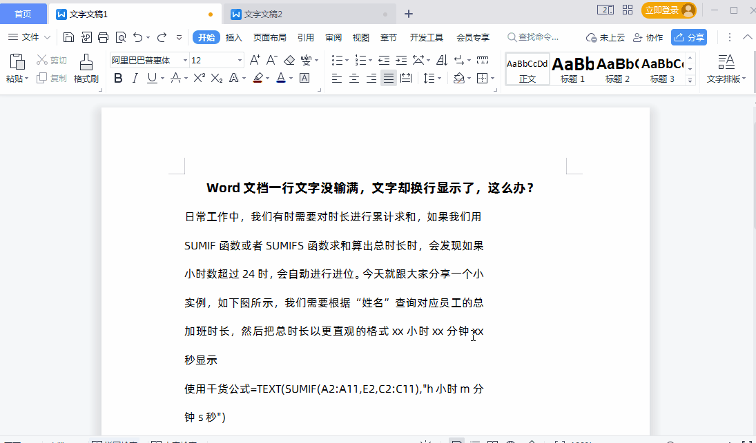Image resolution: width=756 pixels, height=443 pixels.
Task: Click the Copy (复制) button
Action: [52, 78]
